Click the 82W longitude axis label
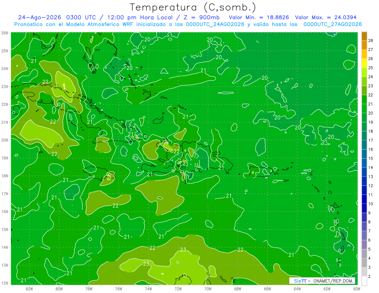This screenshot has height=293, width=379. [x=29, y=289]
